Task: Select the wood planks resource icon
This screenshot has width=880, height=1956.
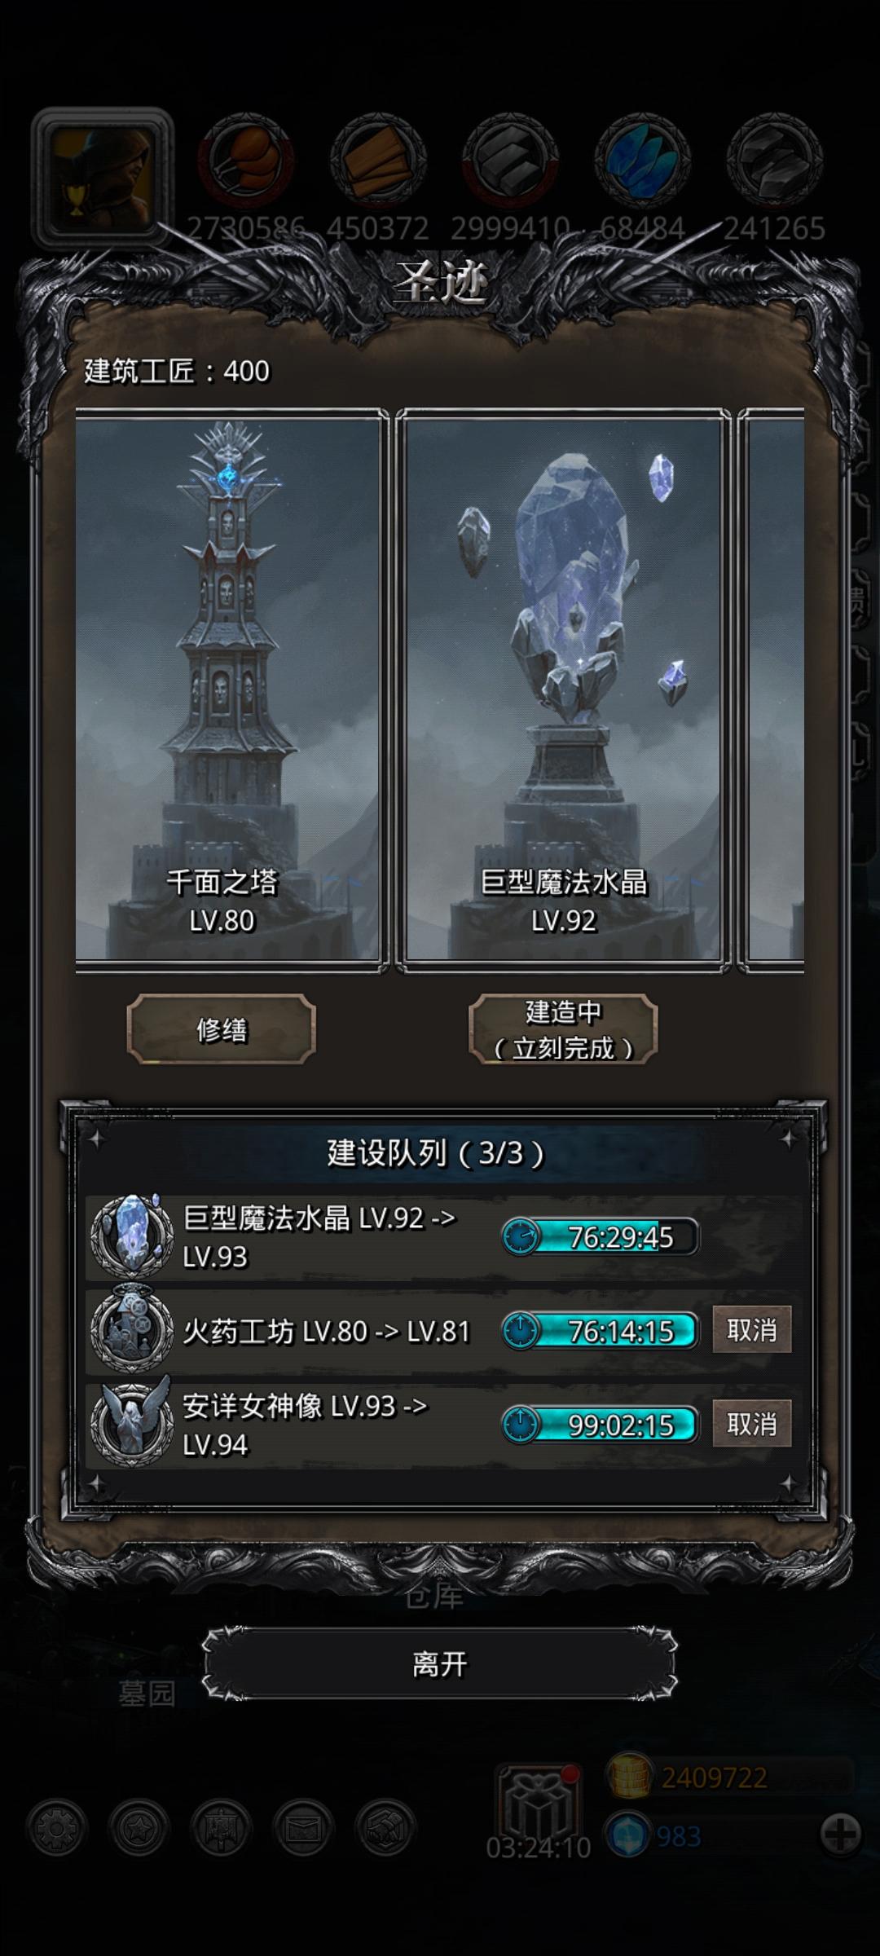Action: coord(378,158)
